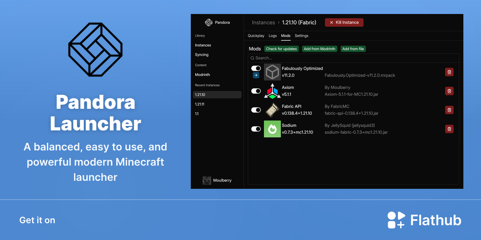Image resolution: width=481 pixels, height=240 pixels.
Task: Select recent instance 1.21.10
Action: (x=217, y=95)
